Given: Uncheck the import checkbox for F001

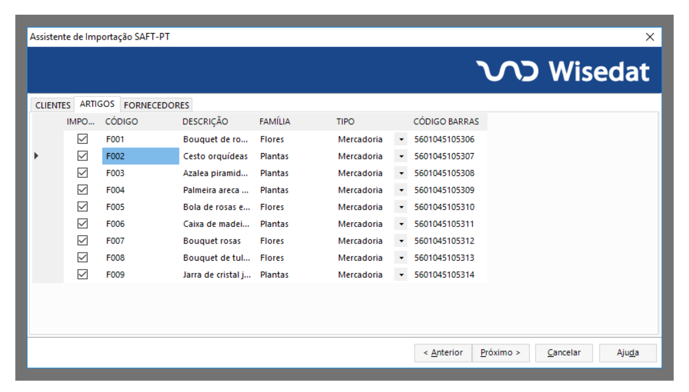Looking at the screenshot, I should pyautogui.click(x=82, y=139).
